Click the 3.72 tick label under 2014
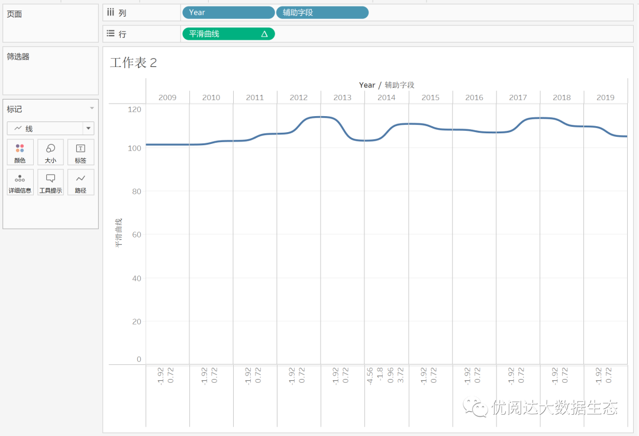639x436 pixels. click(401, 375)
